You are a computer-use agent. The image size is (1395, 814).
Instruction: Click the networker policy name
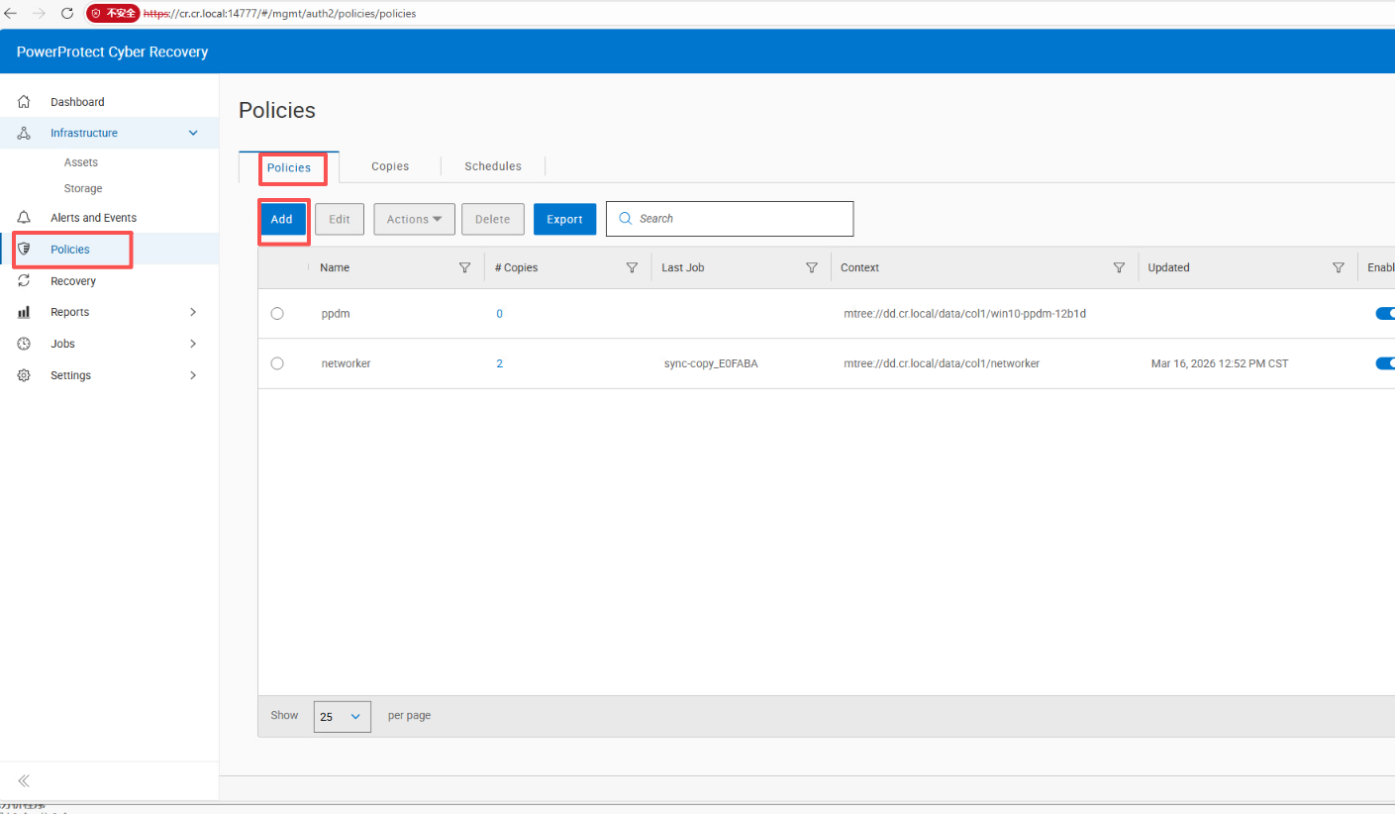coord(346,363)
